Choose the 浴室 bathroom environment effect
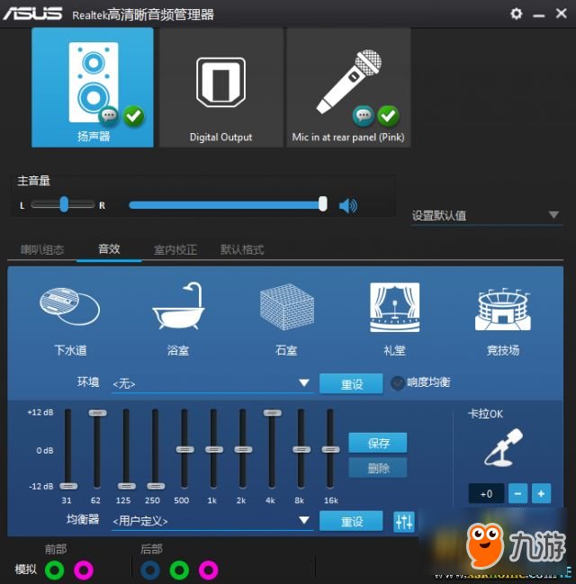This screenshot has width=576, height=584. [x=178, y=320]
